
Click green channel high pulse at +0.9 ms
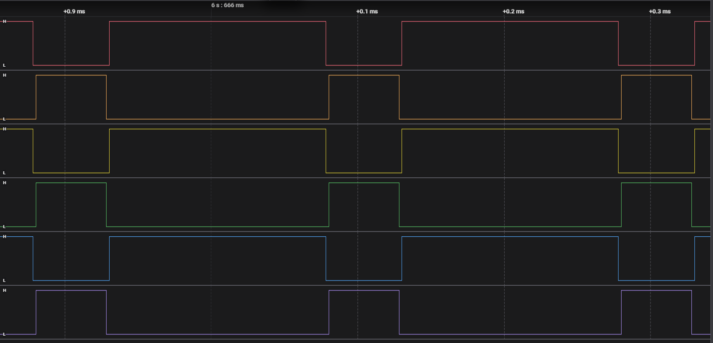tap(71, 205)
